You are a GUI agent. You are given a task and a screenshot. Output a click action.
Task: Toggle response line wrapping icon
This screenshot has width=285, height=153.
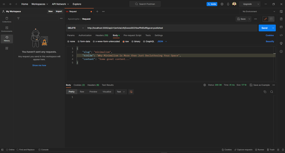point(131,92)
